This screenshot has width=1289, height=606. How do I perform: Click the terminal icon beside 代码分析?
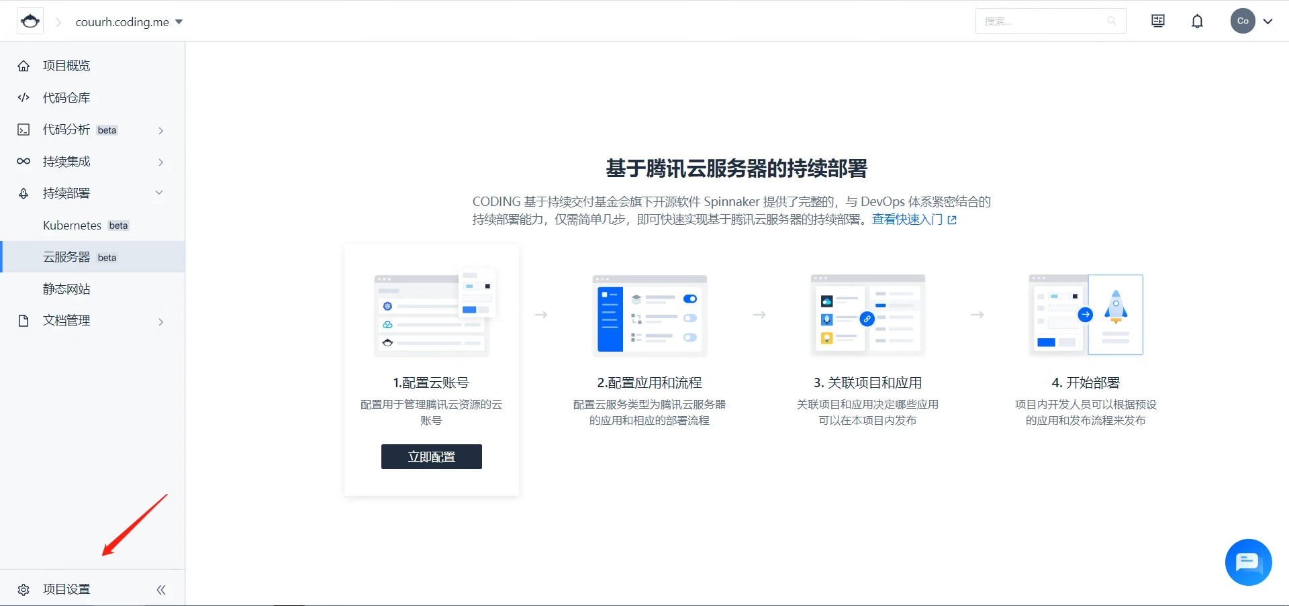coord(23,130)
